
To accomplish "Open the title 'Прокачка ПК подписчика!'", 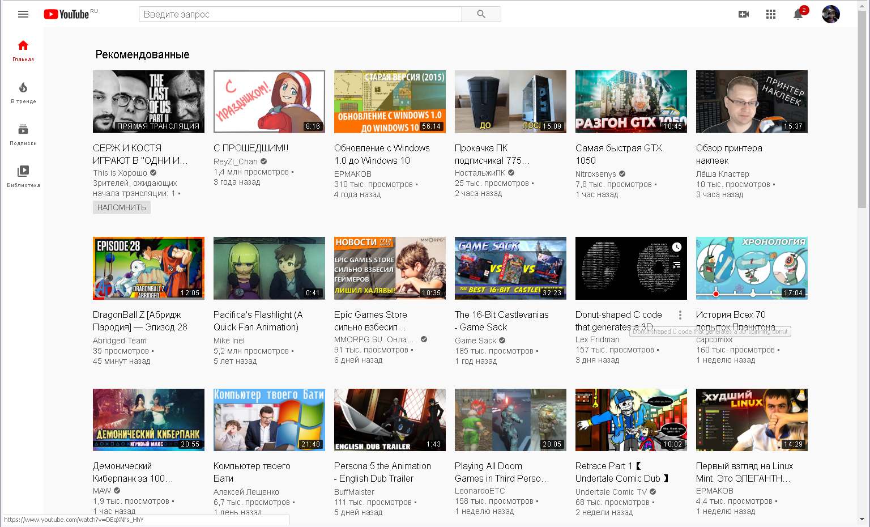I will pos(492,154).
